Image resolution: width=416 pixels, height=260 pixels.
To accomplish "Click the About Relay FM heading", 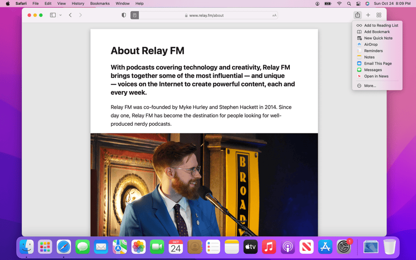I will (x=147, y=51).
